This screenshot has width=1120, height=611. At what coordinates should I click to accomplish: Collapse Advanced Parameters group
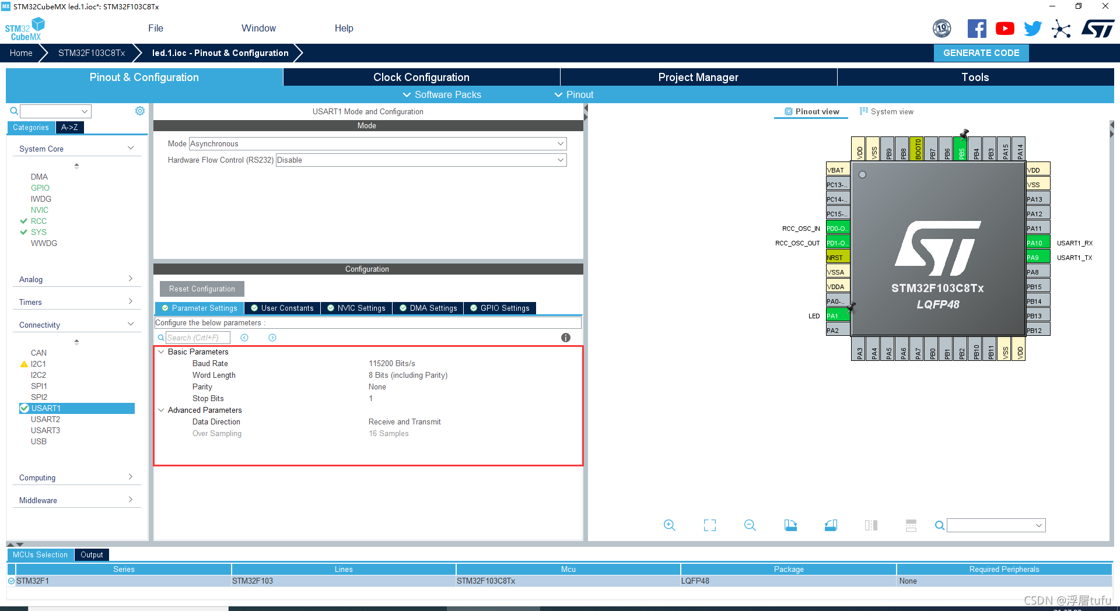click(161, 410)
